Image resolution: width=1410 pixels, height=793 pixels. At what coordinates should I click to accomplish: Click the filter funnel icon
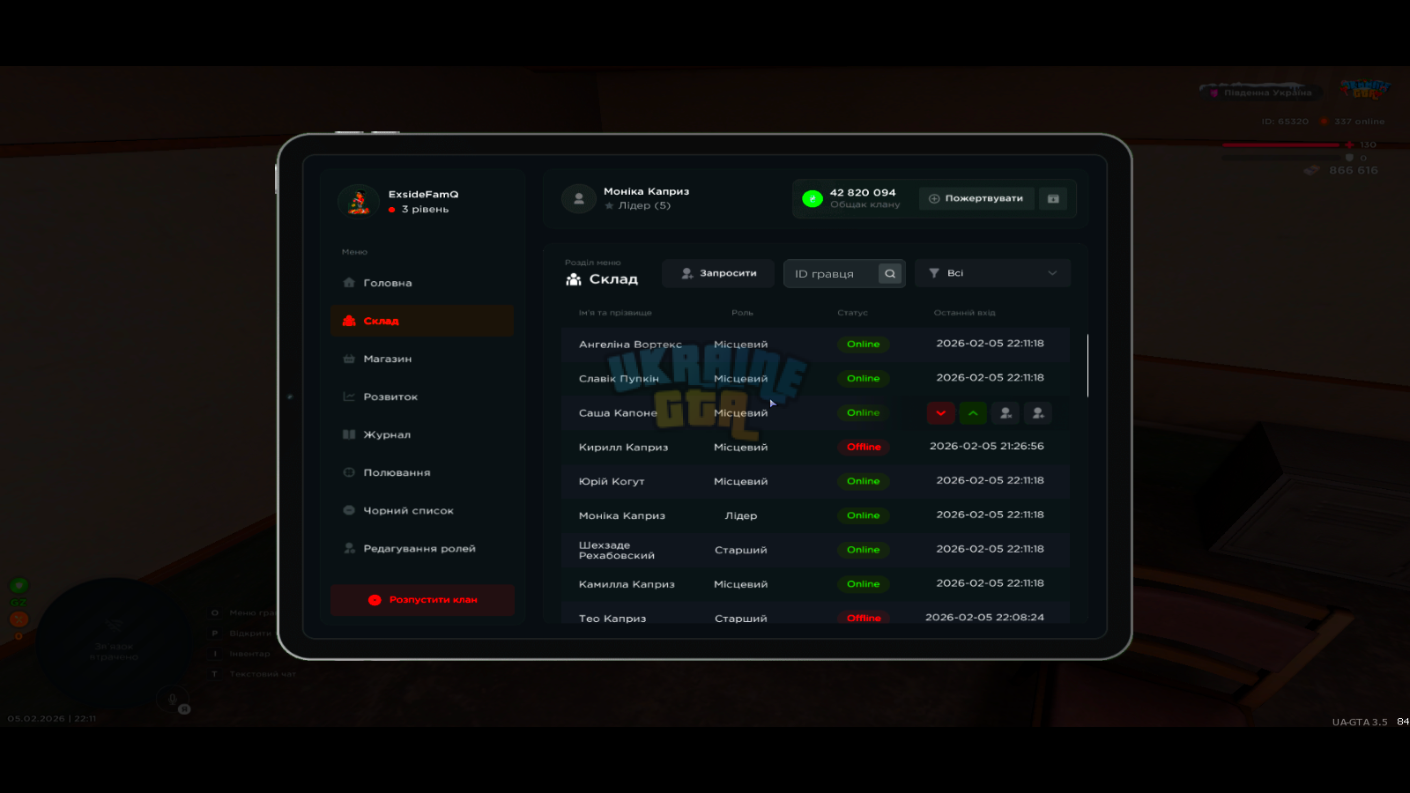934,273
